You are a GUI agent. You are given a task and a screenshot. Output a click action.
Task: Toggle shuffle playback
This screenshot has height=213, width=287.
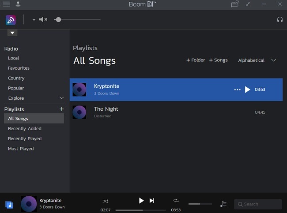click(x=105, y=201)
